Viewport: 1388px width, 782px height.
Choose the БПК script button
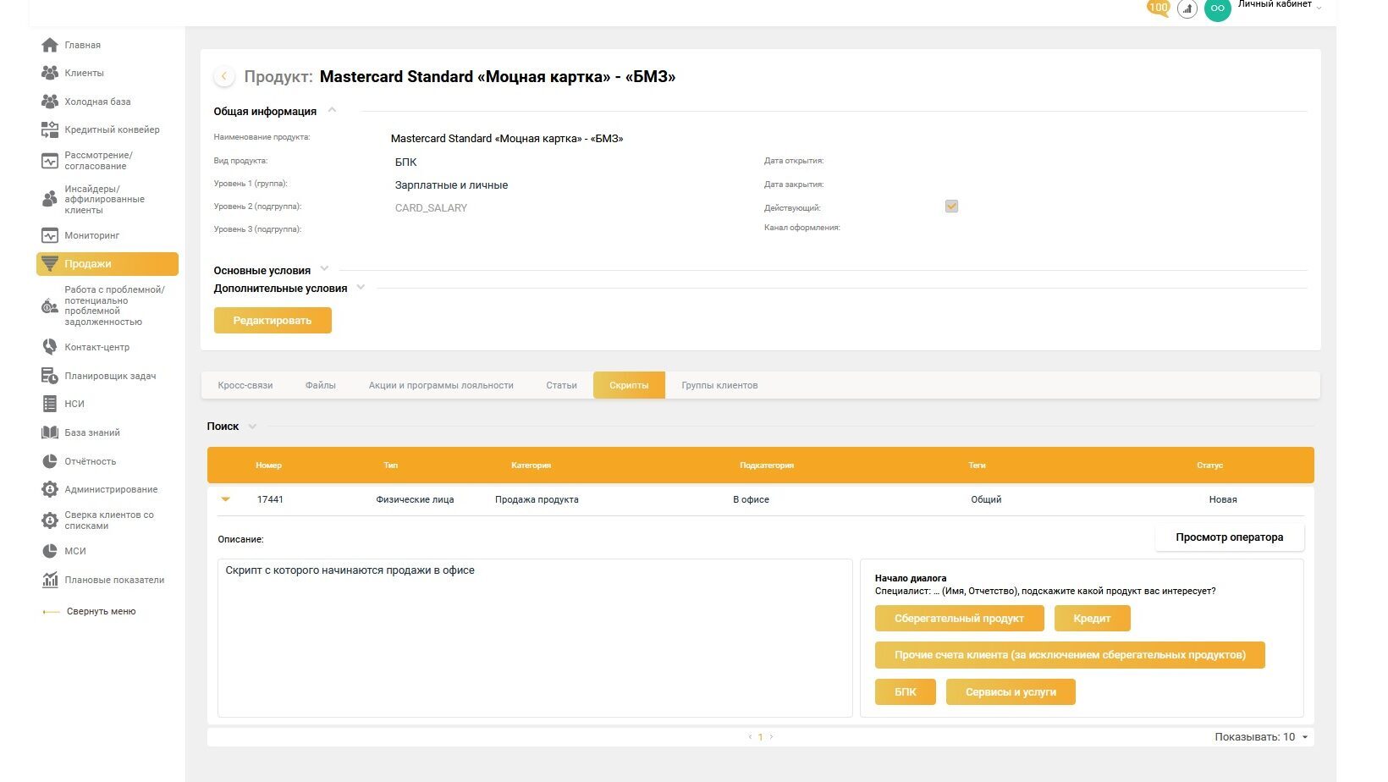906,692
